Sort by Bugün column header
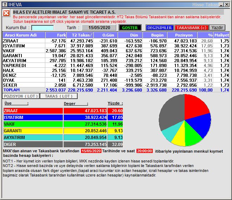 tap(155, 35)
